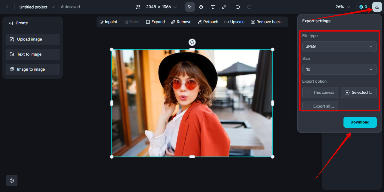Choose the HD Upscale tool
This screenshot has height=192, width=384.
(234, 22)
